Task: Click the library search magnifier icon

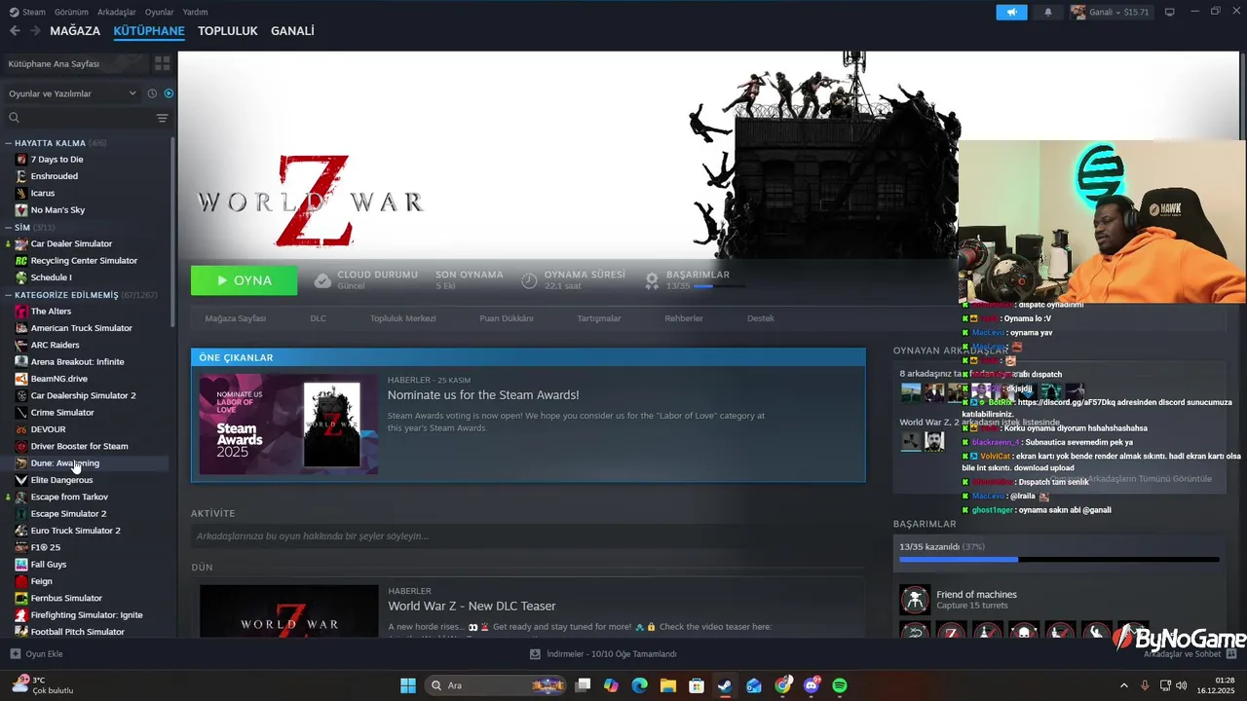Action: [15, 118]
